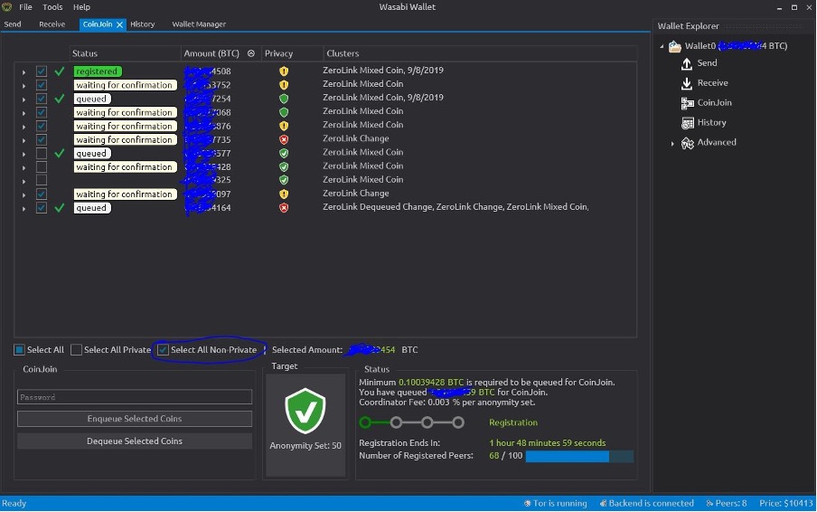The image size is (817, 512).
Task: Toggle the Select All Non-Private checkbox
Action: (163, 350)
